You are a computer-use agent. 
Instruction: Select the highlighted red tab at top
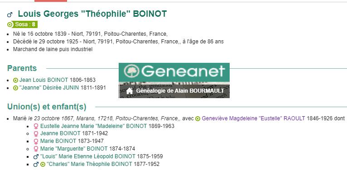tap(51, 1)
